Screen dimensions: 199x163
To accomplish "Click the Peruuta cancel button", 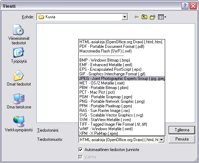I will (x=182, y=139).
